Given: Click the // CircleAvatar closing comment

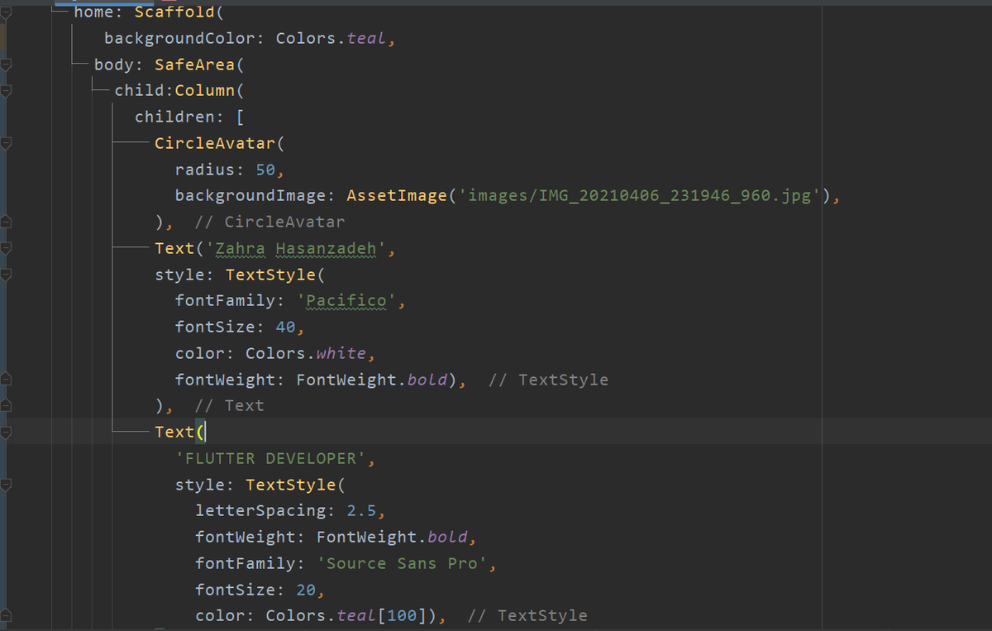Looking at the screenshot, I should 269,222.
